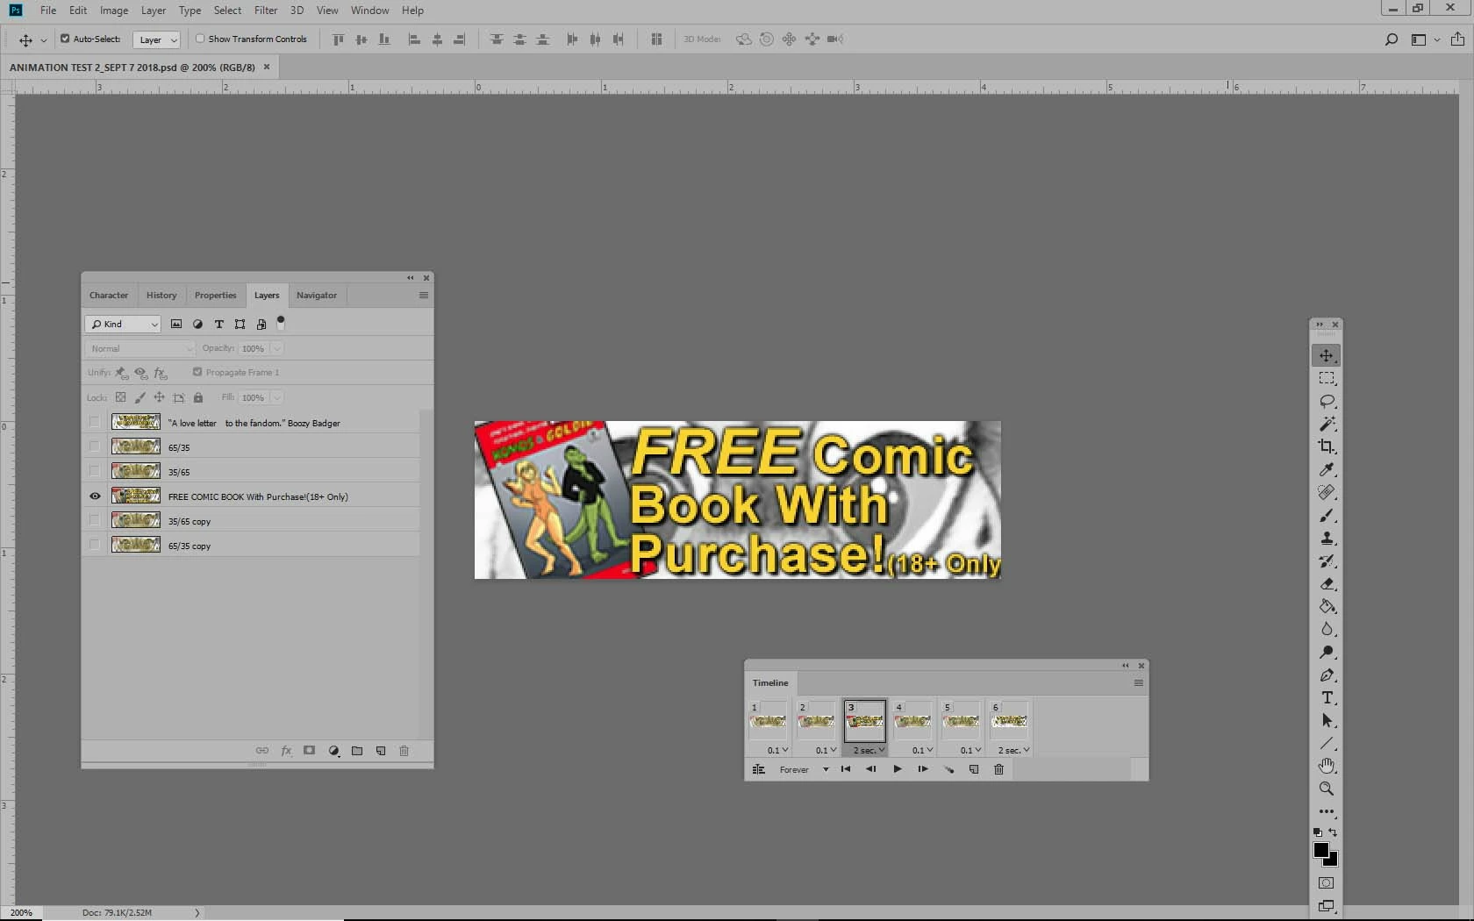Open the Edit Toolbar three-dots button
The height and width of the screenshot is (921, 1474).
(x=1326, y=811)
